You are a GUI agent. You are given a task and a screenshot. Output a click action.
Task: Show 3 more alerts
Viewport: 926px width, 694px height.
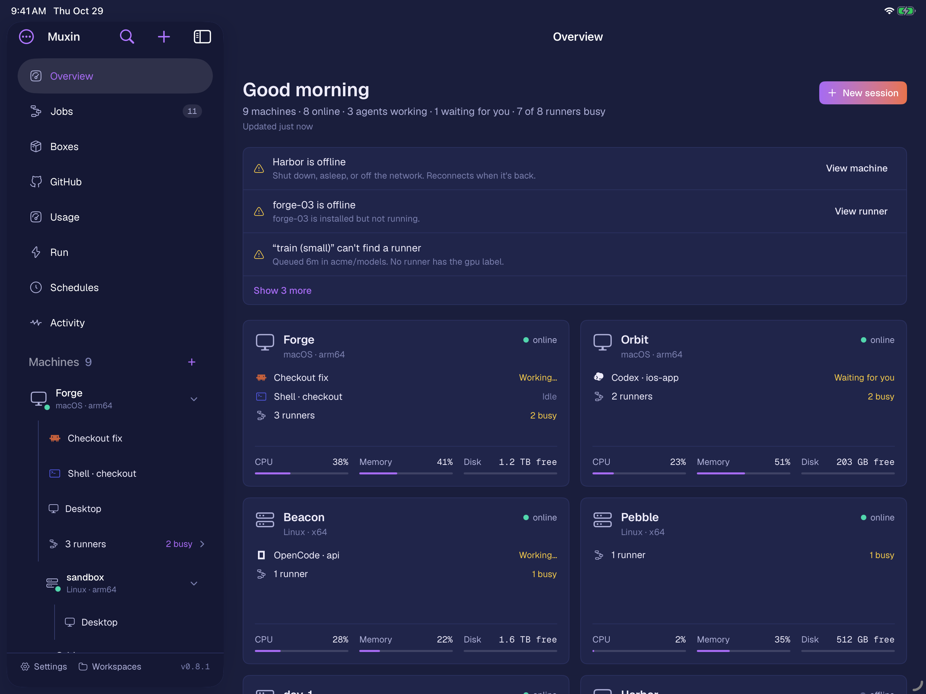[283, 290]
